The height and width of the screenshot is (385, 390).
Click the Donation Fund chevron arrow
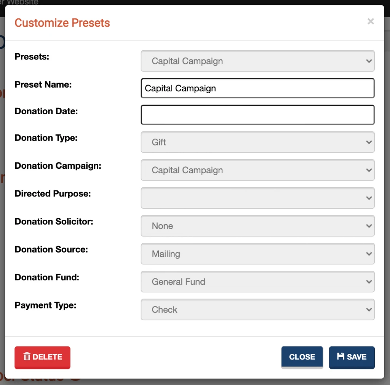pos(368,282)
